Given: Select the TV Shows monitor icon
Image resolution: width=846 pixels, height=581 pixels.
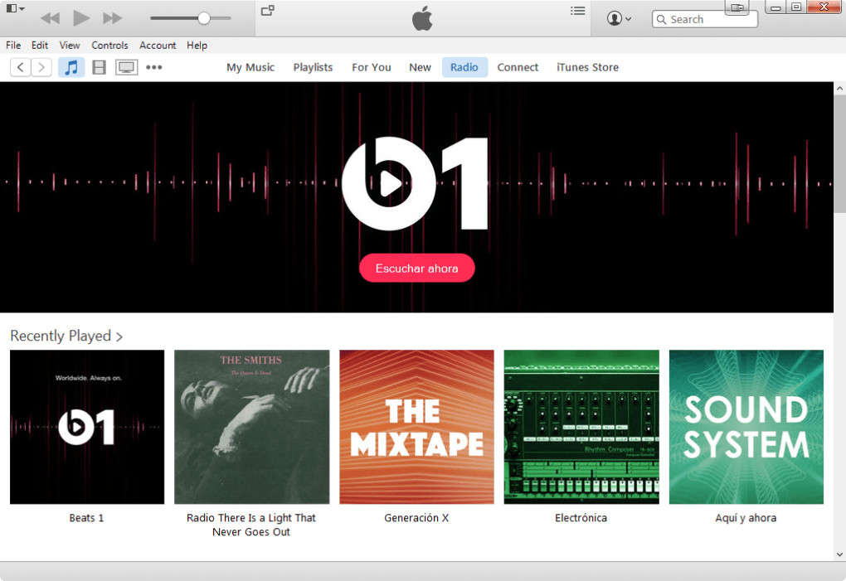Looking at the screenshot, I should 126,67.
